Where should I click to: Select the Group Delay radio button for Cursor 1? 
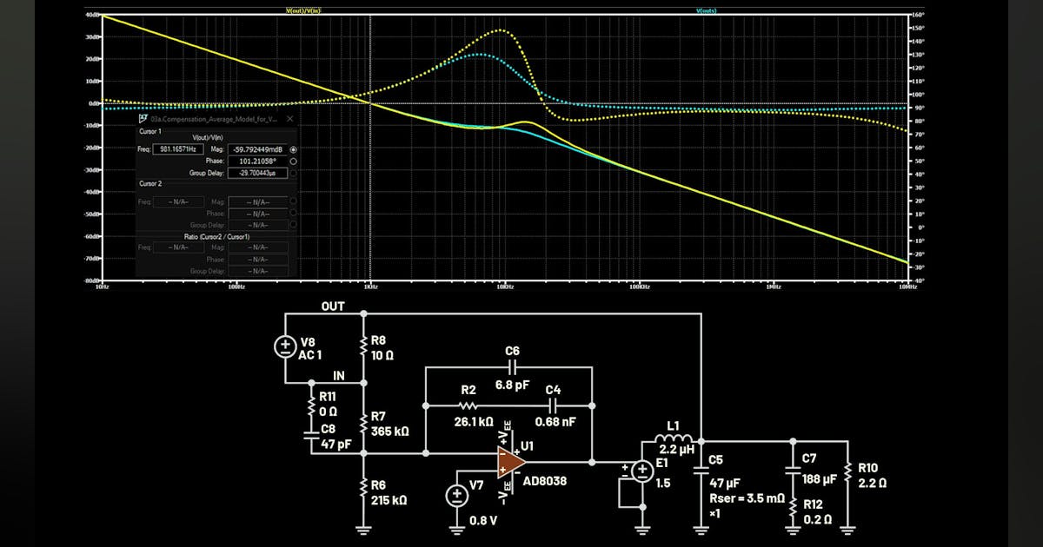(293, 173)
